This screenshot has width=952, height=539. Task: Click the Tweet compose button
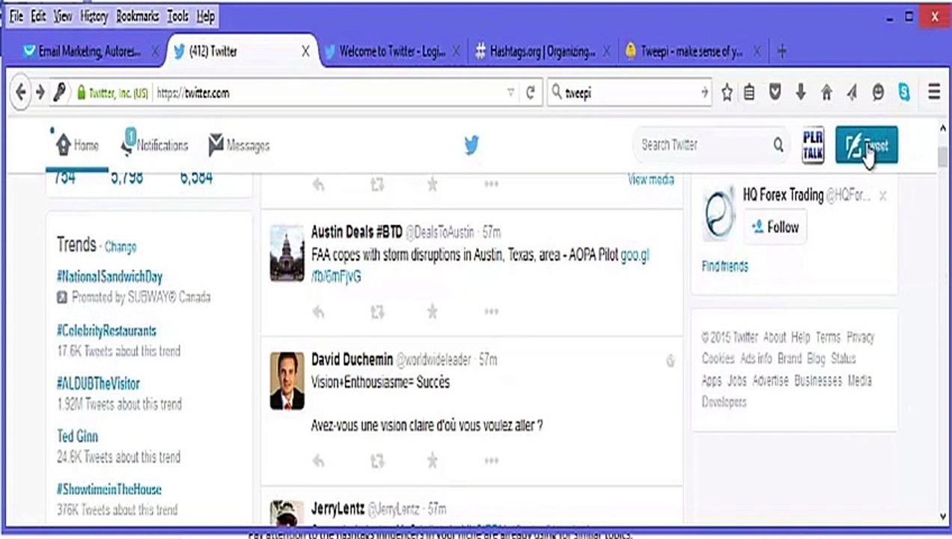pos(867,145)
